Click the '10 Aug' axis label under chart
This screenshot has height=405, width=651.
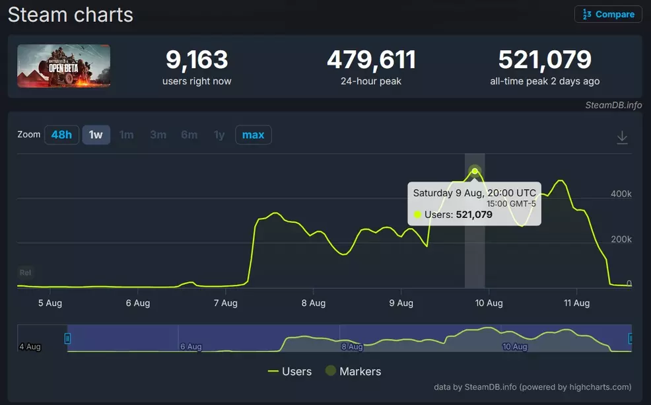coord(489,303)
